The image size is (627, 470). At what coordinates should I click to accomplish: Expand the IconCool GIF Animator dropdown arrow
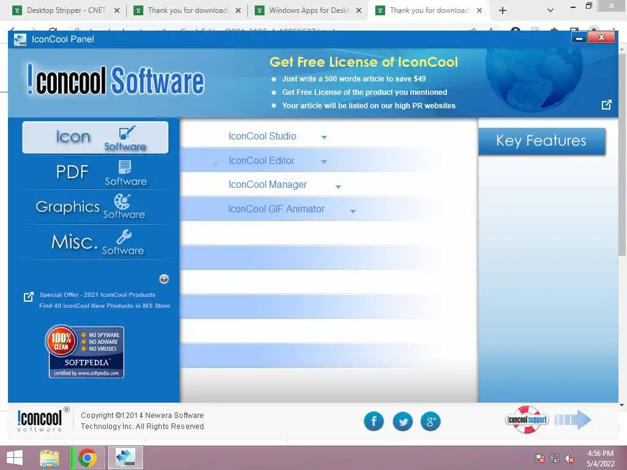tap(353, 211)
